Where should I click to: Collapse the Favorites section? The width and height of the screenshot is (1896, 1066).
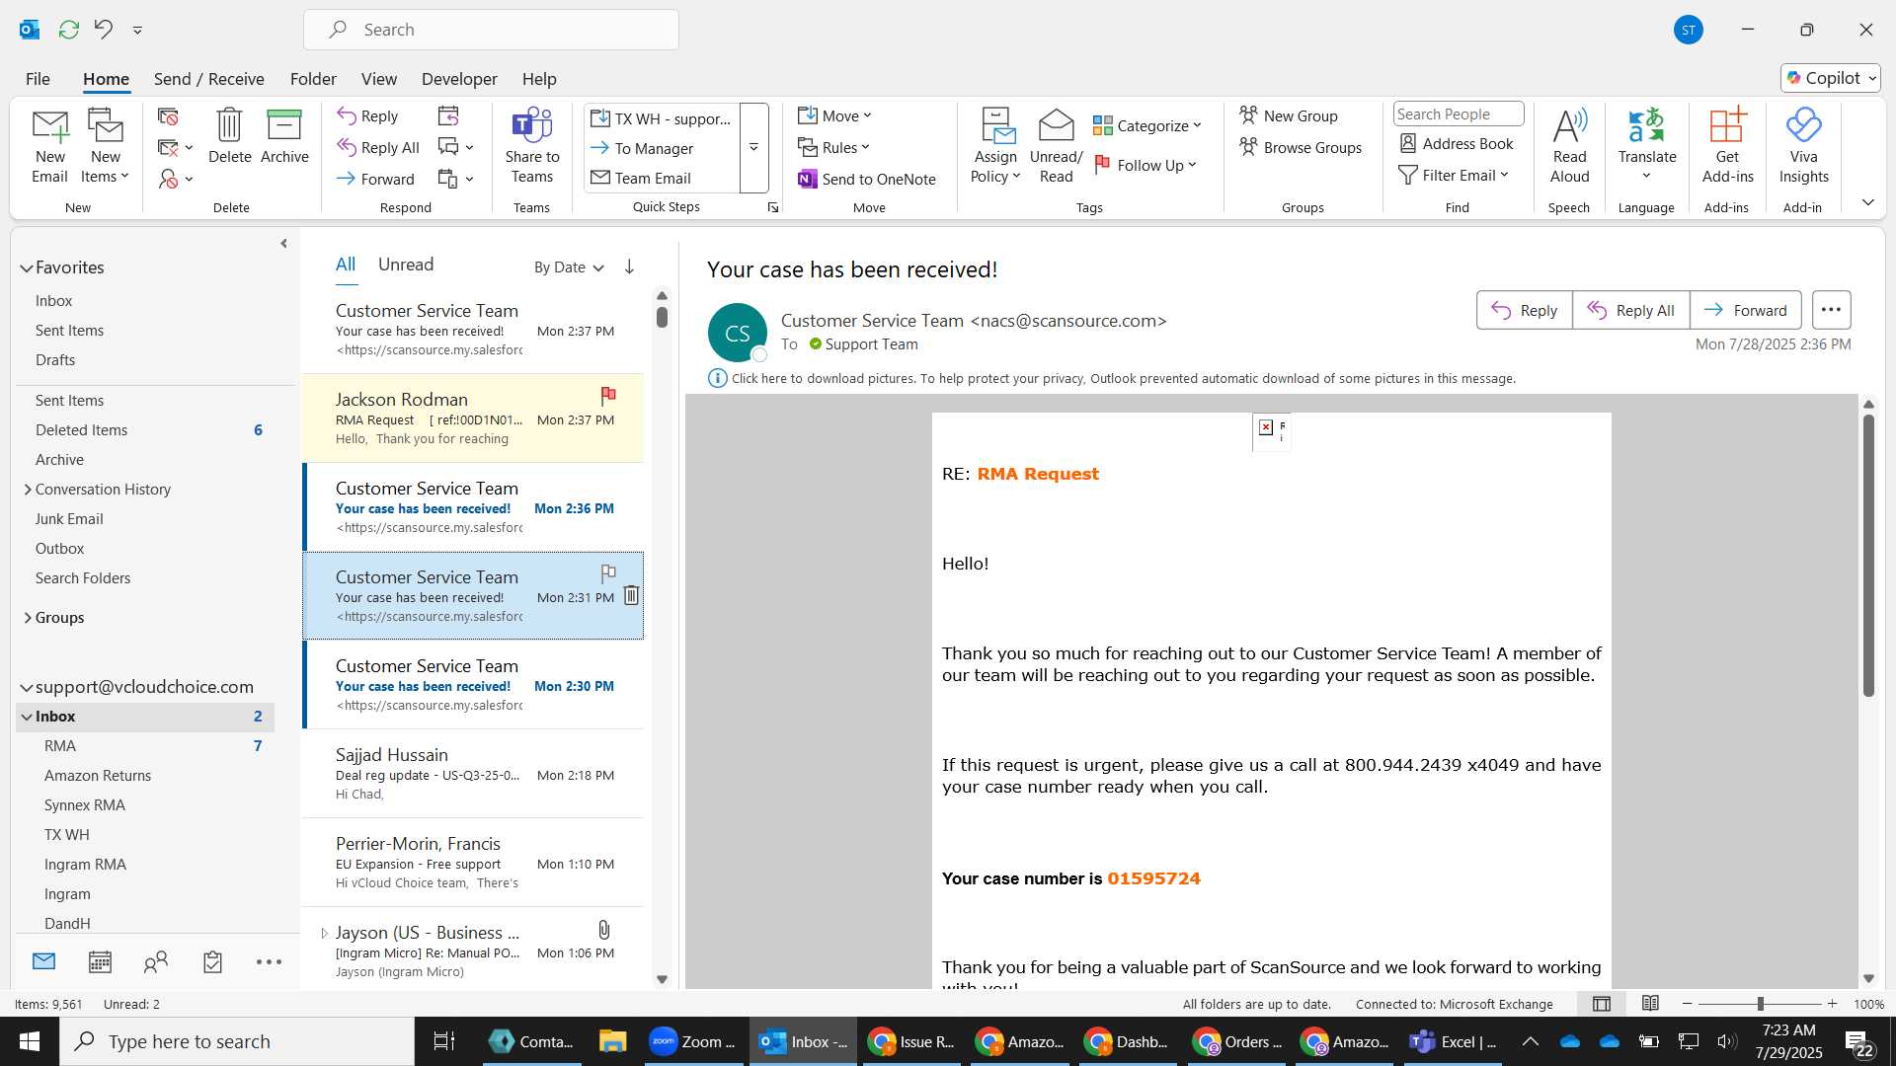[x=27, y=268]
